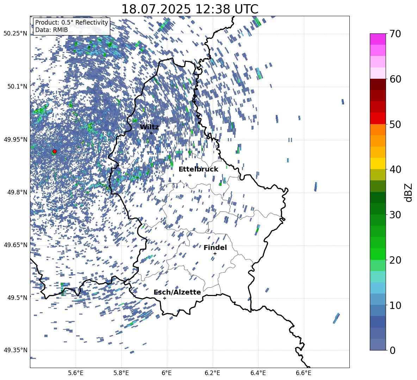This screenshot has height=380, width=417.
Task: Click the Wiltz city label
Action: (x=149, y=127)
